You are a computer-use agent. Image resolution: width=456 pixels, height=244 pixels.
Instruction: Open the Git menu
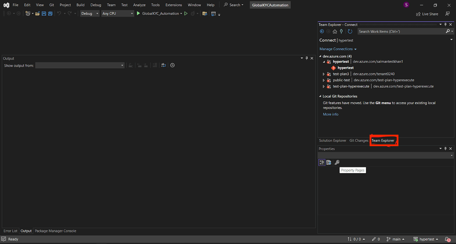(x=52, y=5)
